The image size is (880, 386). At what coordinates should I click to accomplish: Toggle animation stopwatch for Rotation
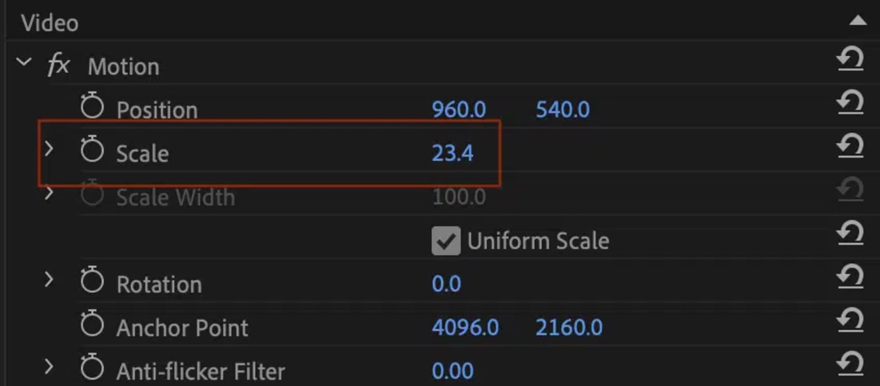(x=92, y=280)
